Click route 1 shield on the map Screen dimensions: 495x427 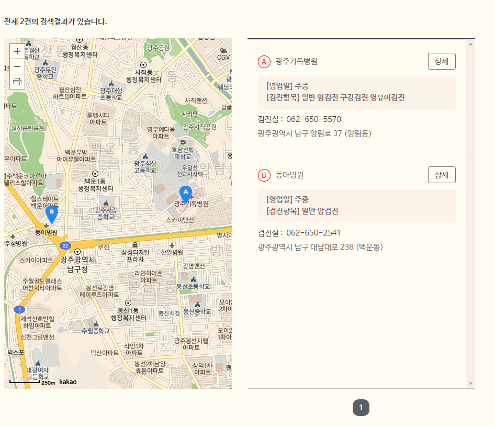19,309
